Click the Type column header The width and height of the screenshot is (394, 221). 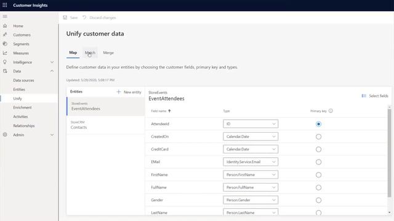coord(227,111)
